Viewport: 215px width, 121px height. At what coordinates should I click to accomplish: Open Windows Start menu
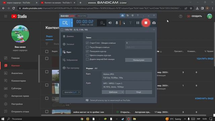click(3, 119)
